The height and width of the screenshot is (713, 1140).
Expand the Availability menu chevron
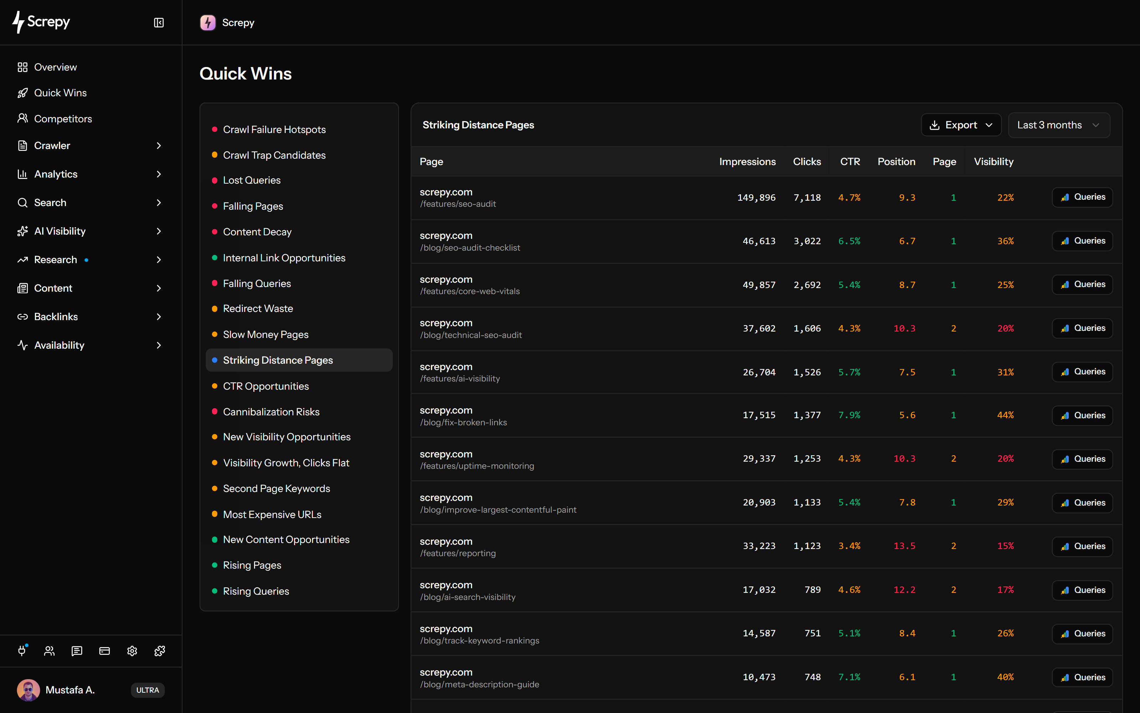[159, 345]
